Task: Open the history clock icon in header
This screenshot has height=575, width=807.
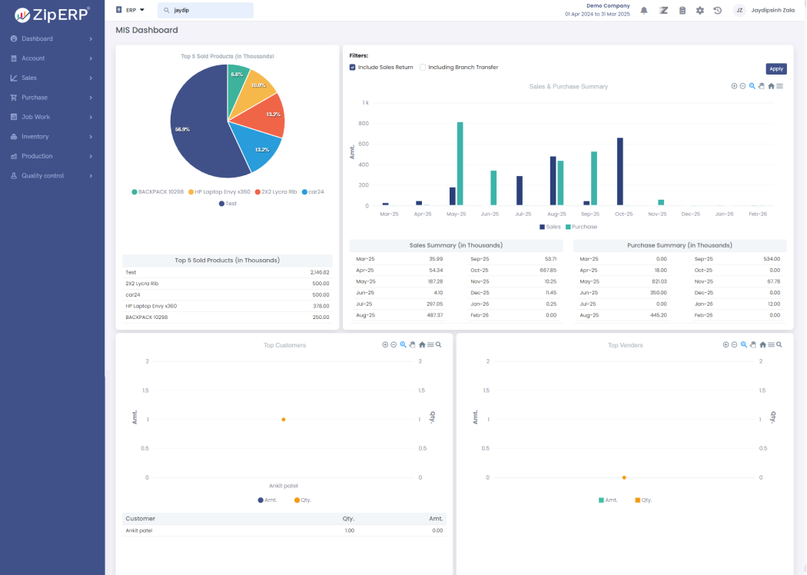Action: coord(717,11)
